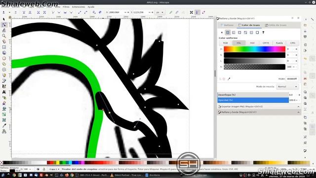The image size is (316, 178).
Task: Open the Texto menu
Action: (x=57, y=7)
